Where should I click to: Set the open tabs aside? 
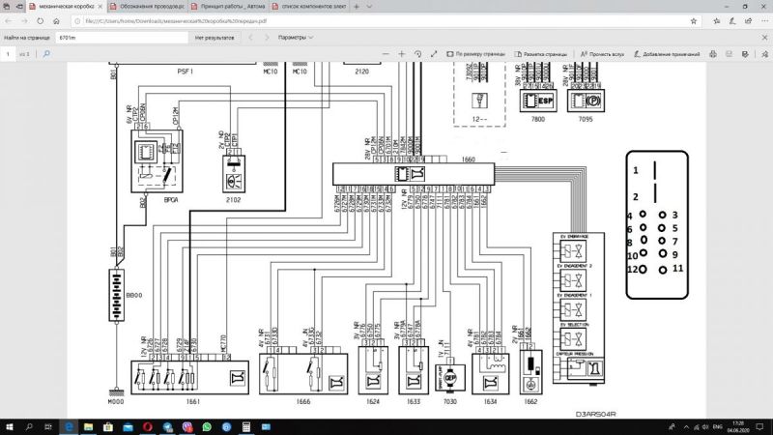[x=19, y=7]
